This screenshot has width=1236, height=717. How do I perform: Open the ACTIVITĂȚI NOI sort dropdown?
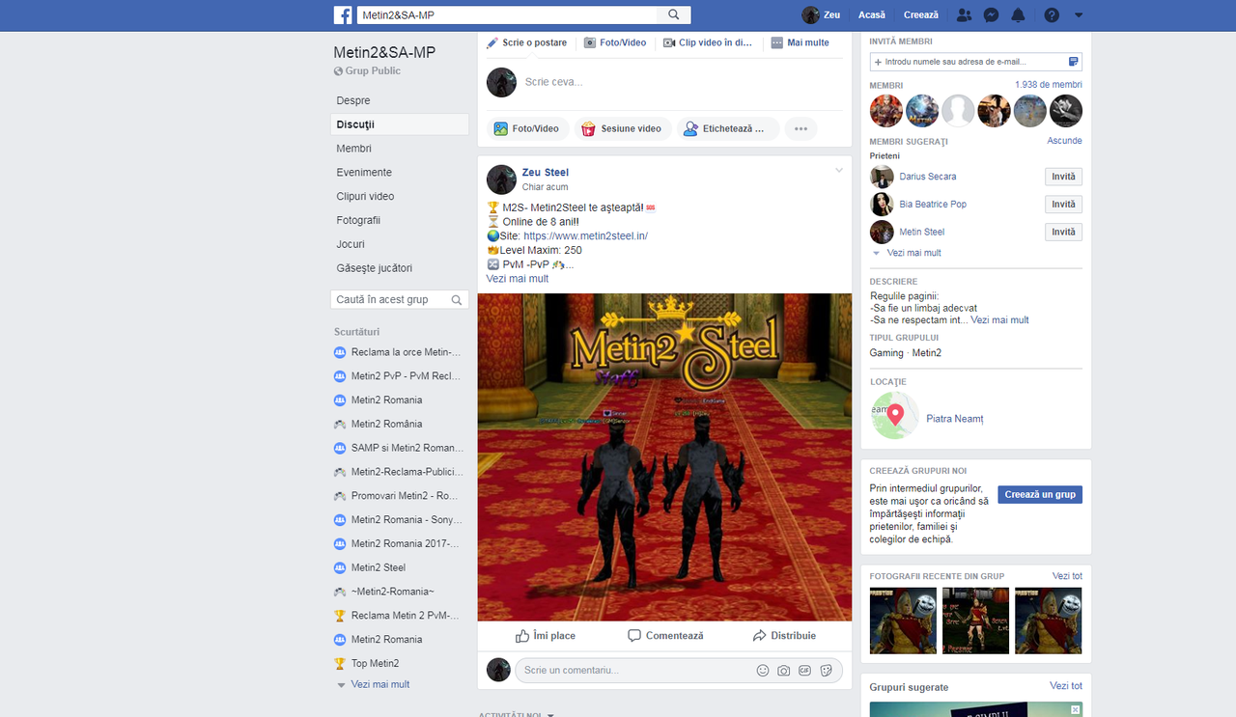click(x=517, y=715)
